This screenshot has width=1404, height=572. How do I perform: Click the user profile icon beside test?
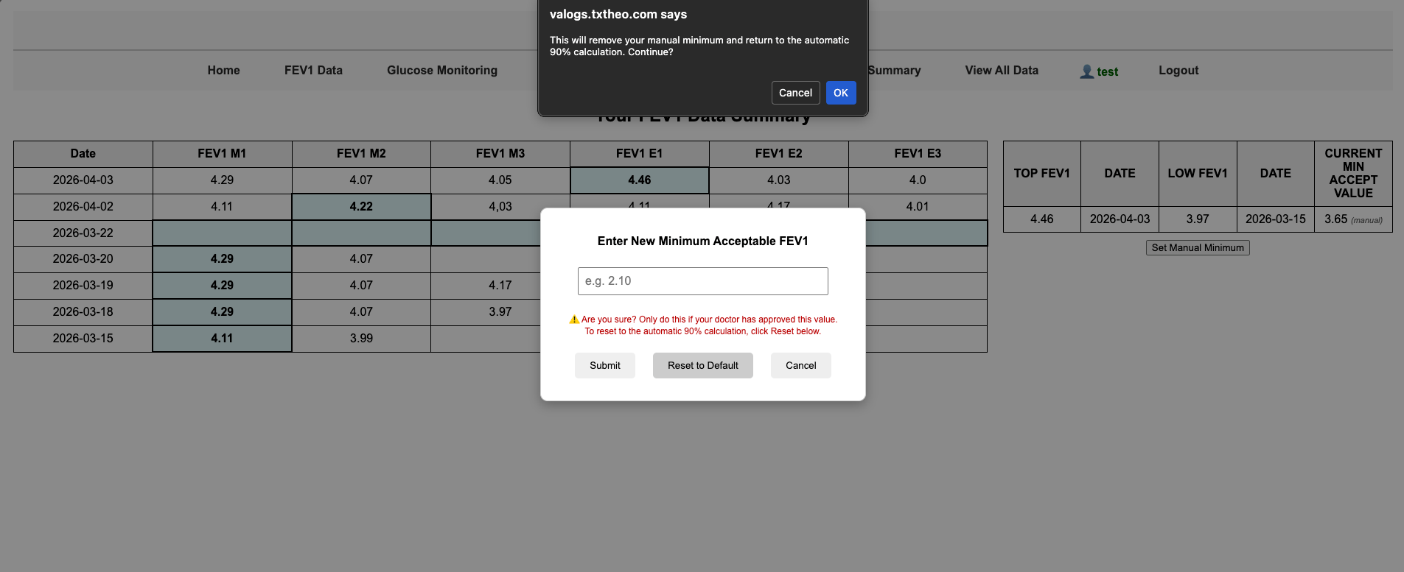[x=1086, y=71]
